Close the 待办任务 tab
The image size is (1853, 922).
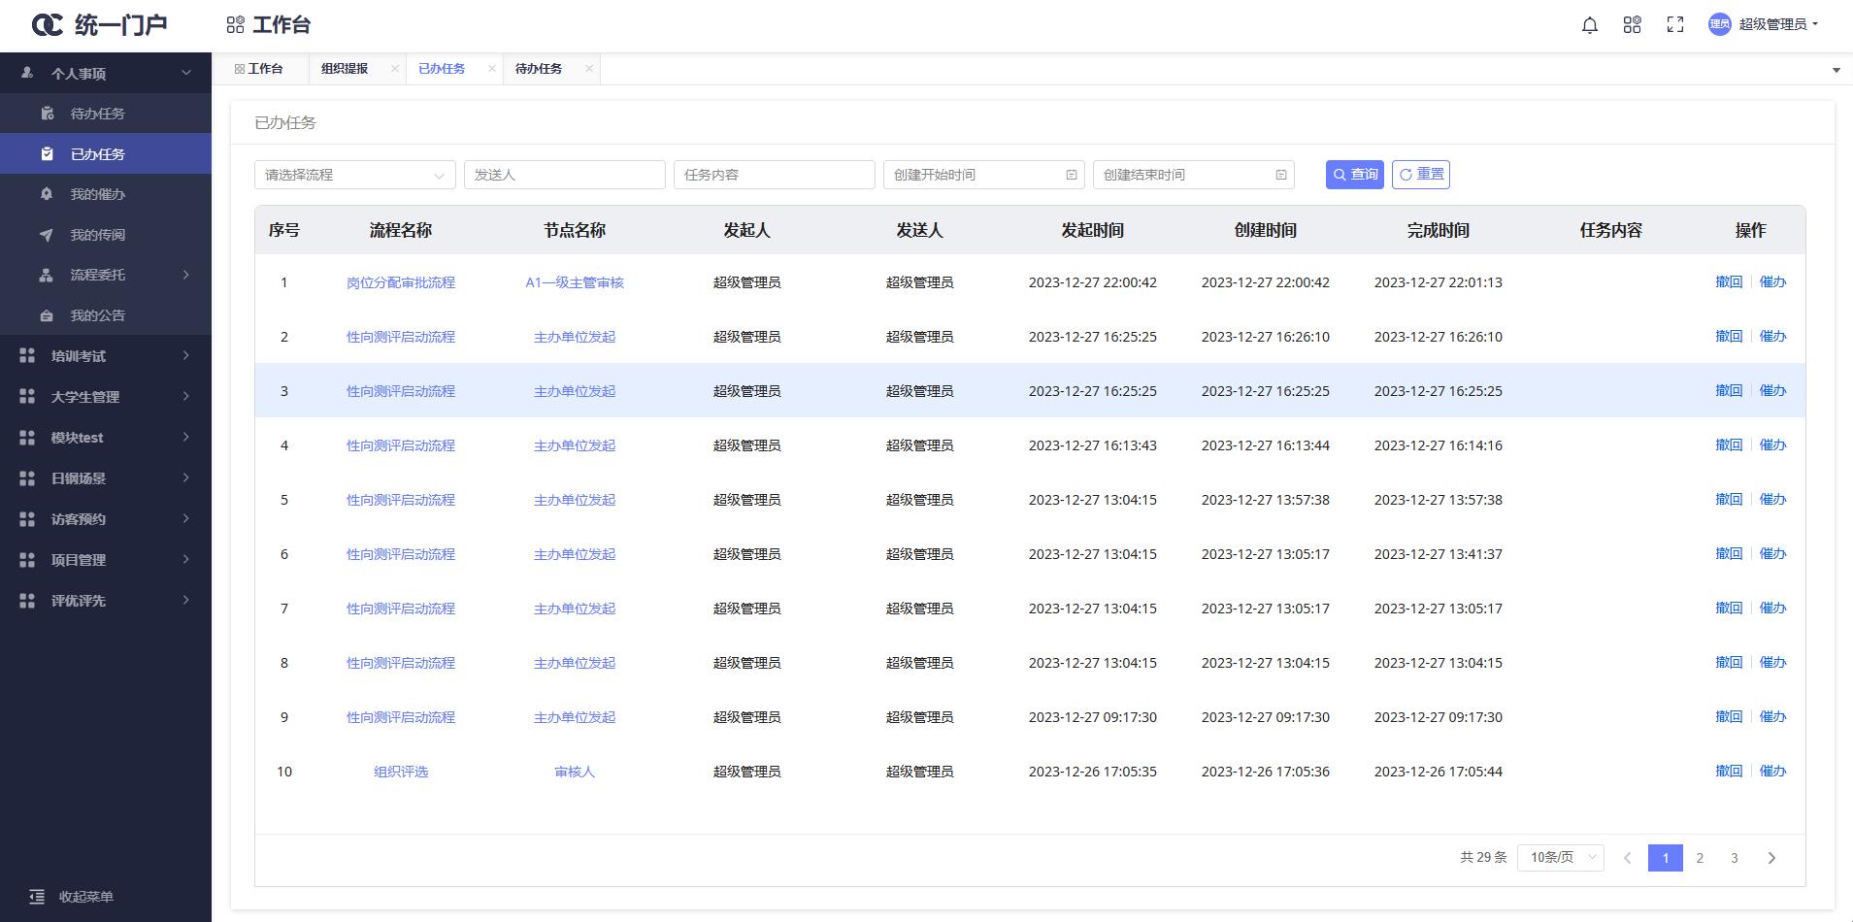coord(588,69)
